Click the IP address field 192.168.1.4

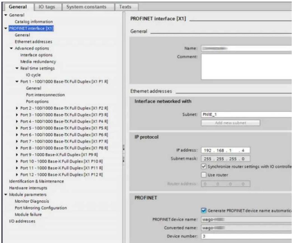[226, 150]
